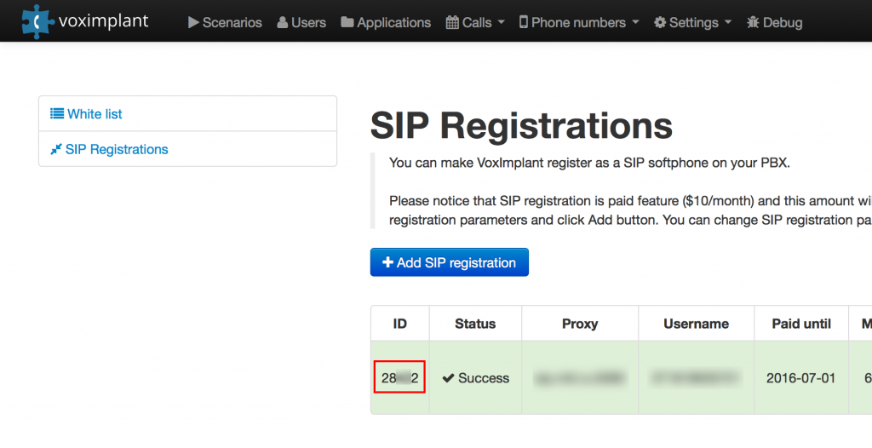The image size is (872, 448).
Task: Click the Paid until column header
Action: (x=800, y=324)
